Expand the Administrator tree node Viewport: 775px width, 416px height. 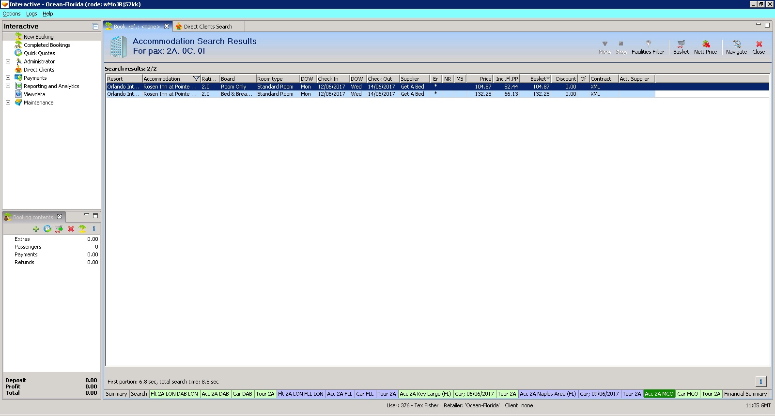(x=8, y=61)
